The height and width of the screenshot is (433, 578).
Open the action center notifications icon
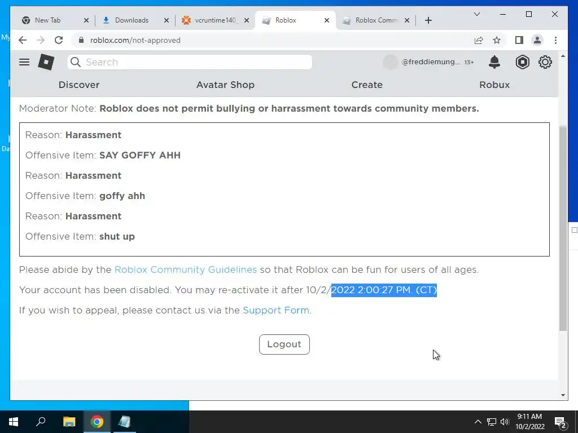coord(561,422)
